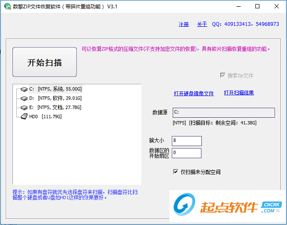Open the 注册 link
This screenshot has width=287, height=225.
click(184, 24)
